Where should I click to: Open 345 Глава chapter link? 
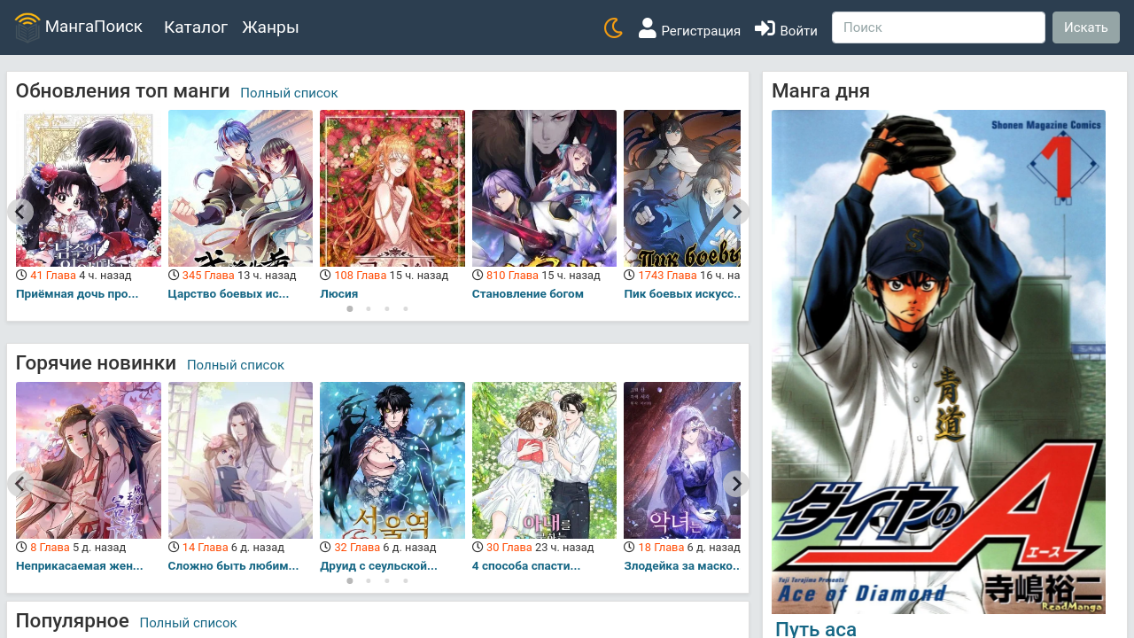[x=208, y=276]
